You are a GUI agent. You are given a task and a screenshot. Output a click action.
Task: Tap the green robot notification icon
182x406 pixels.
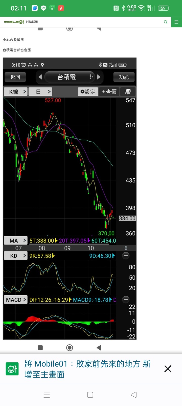pos(52,8)
